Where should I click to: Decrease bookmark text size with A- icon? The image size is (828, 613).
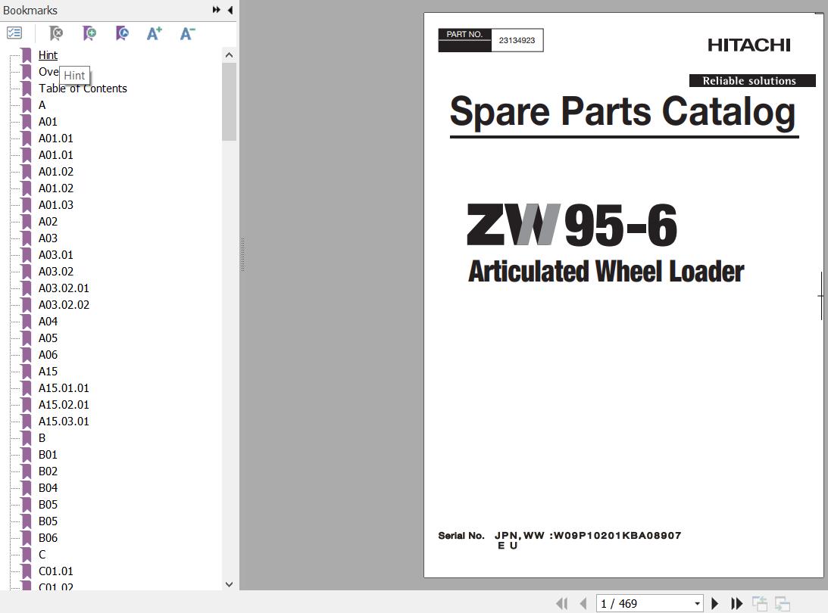click(187, 33)
